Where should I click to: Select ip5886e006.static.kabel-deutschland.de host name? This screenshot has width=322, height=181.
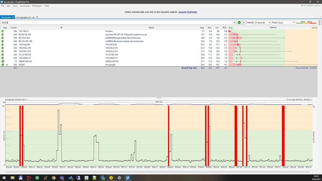pyautogui.click(x=123, y=38)
